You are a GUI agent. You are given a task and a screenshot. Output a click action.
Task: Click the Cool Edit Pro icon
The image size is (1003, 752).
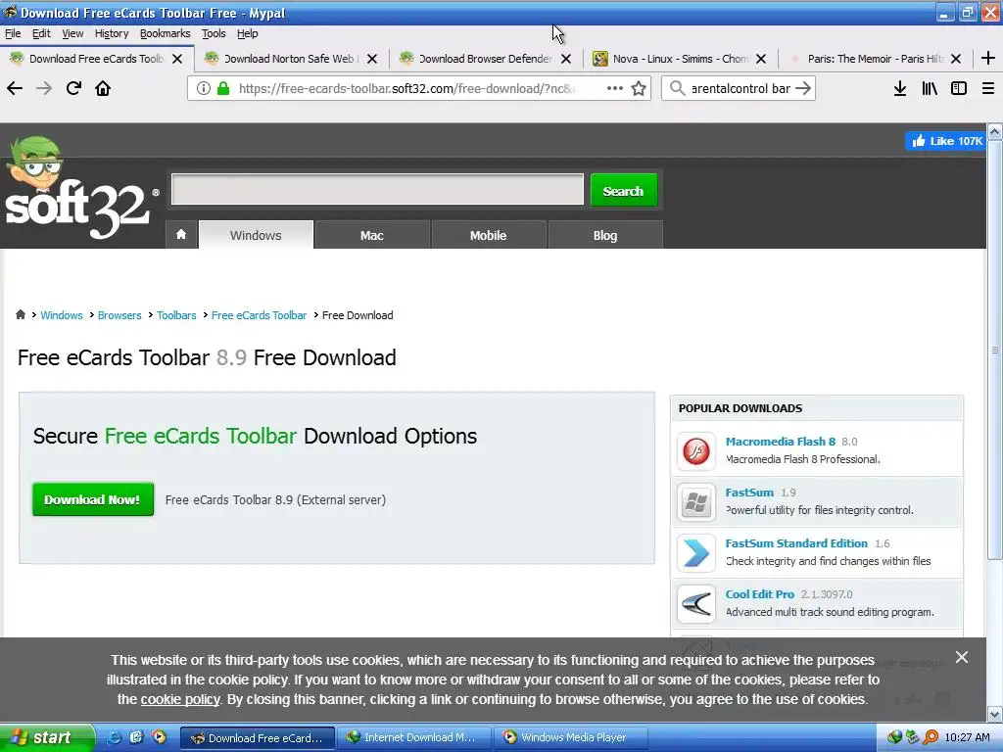(x=696, y=603)
